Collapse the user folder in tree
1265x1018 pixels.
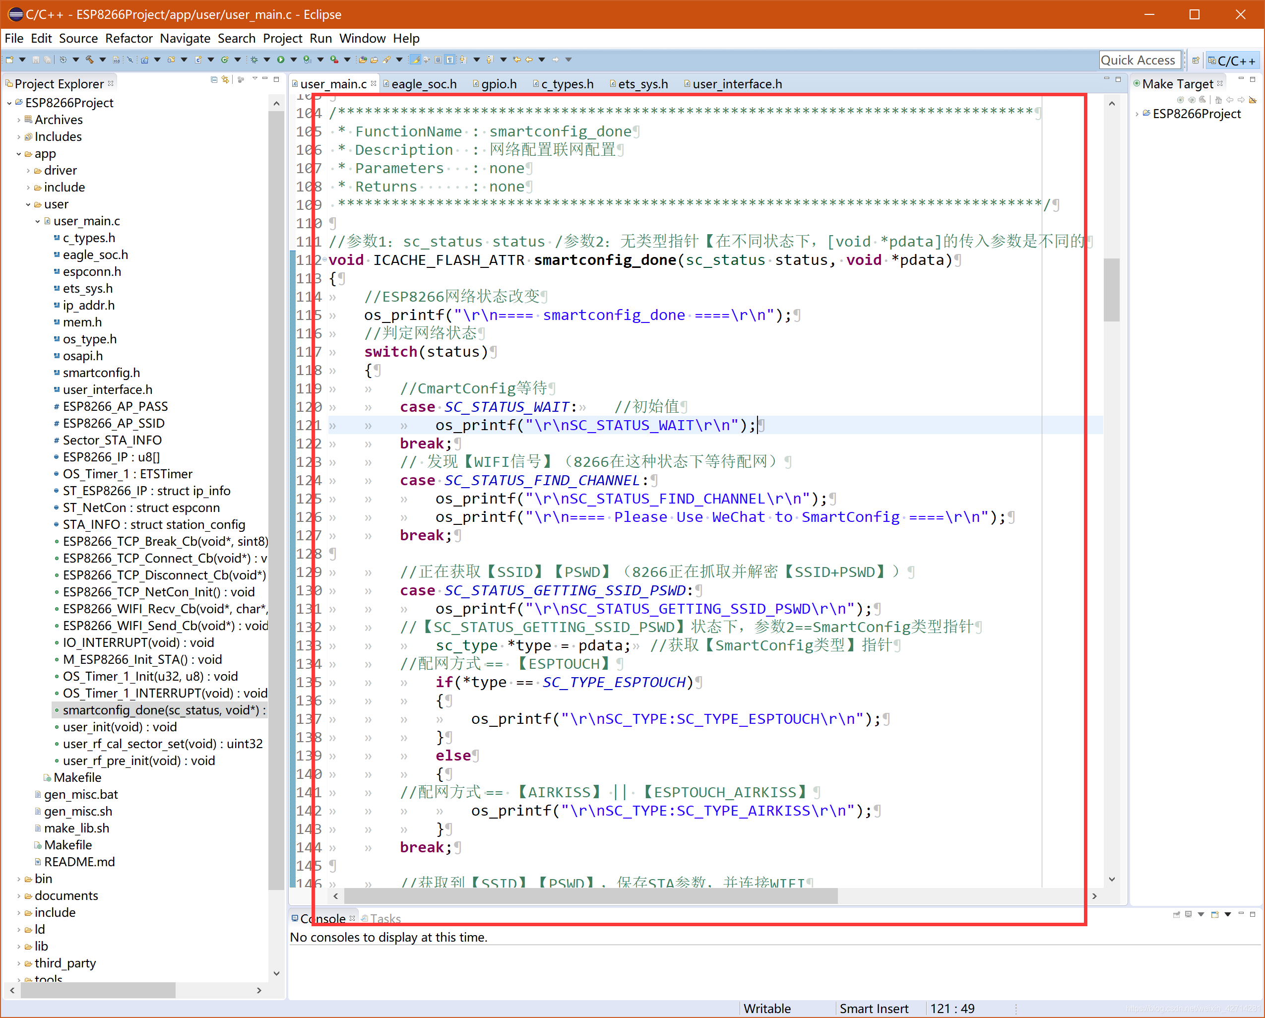(x=28, y=204)
